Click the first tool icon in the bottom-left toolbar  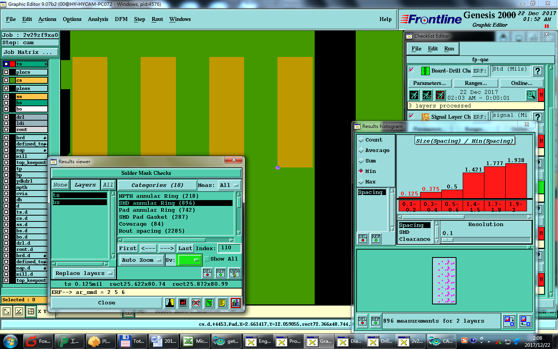[x=7, y=311]
